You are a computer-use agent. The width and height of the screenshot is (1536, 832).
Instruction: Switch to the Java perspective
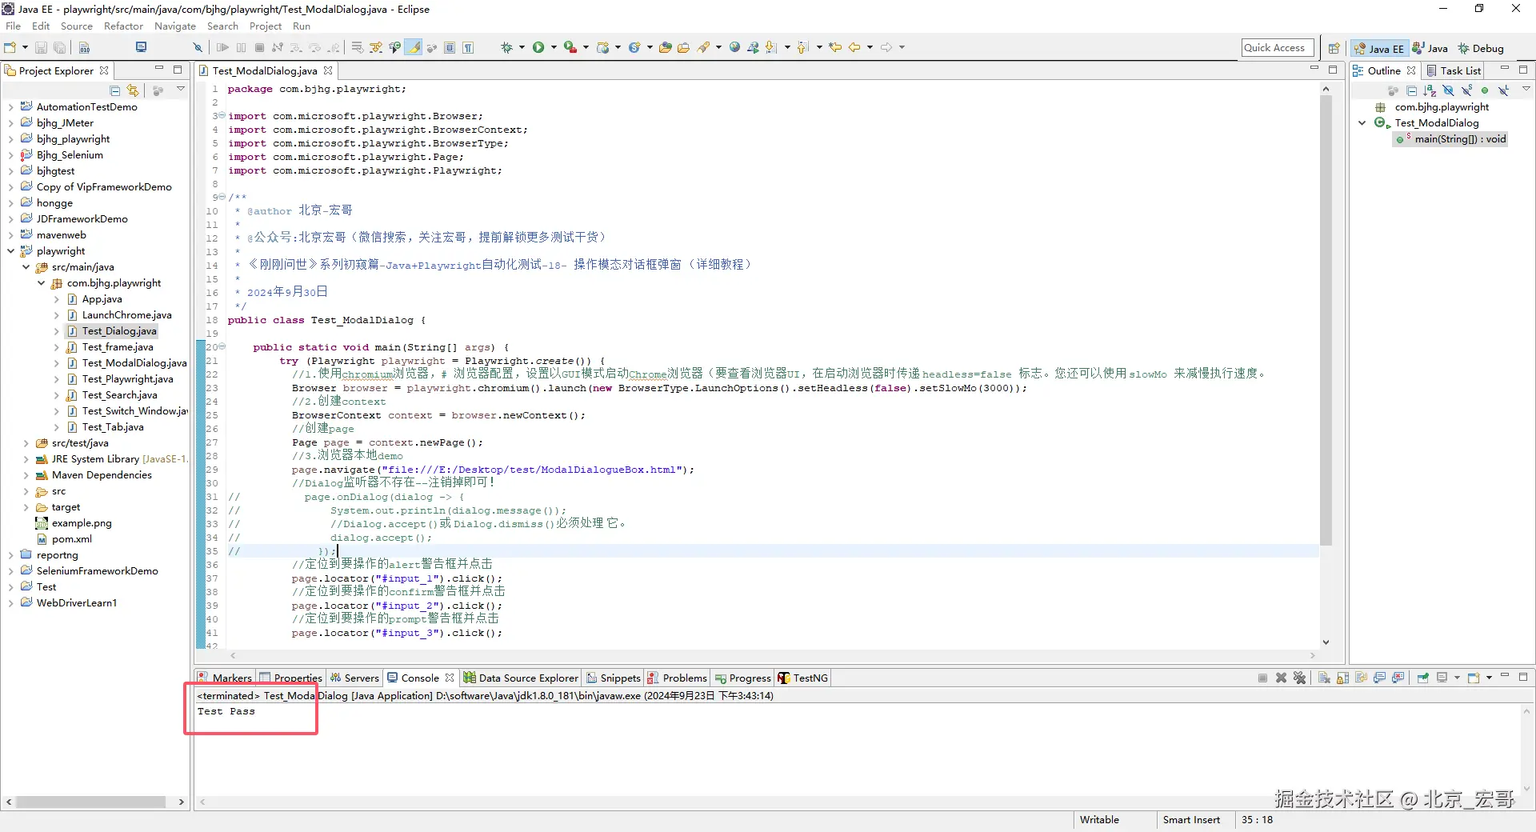1430,49
